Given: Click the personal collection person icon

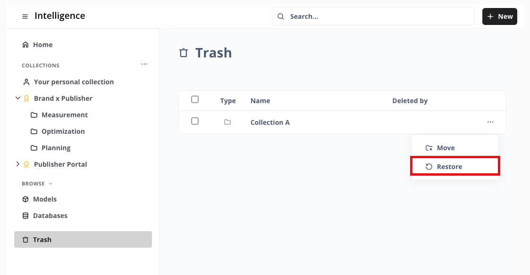Looking at the screenshot, I should point(26,82).
